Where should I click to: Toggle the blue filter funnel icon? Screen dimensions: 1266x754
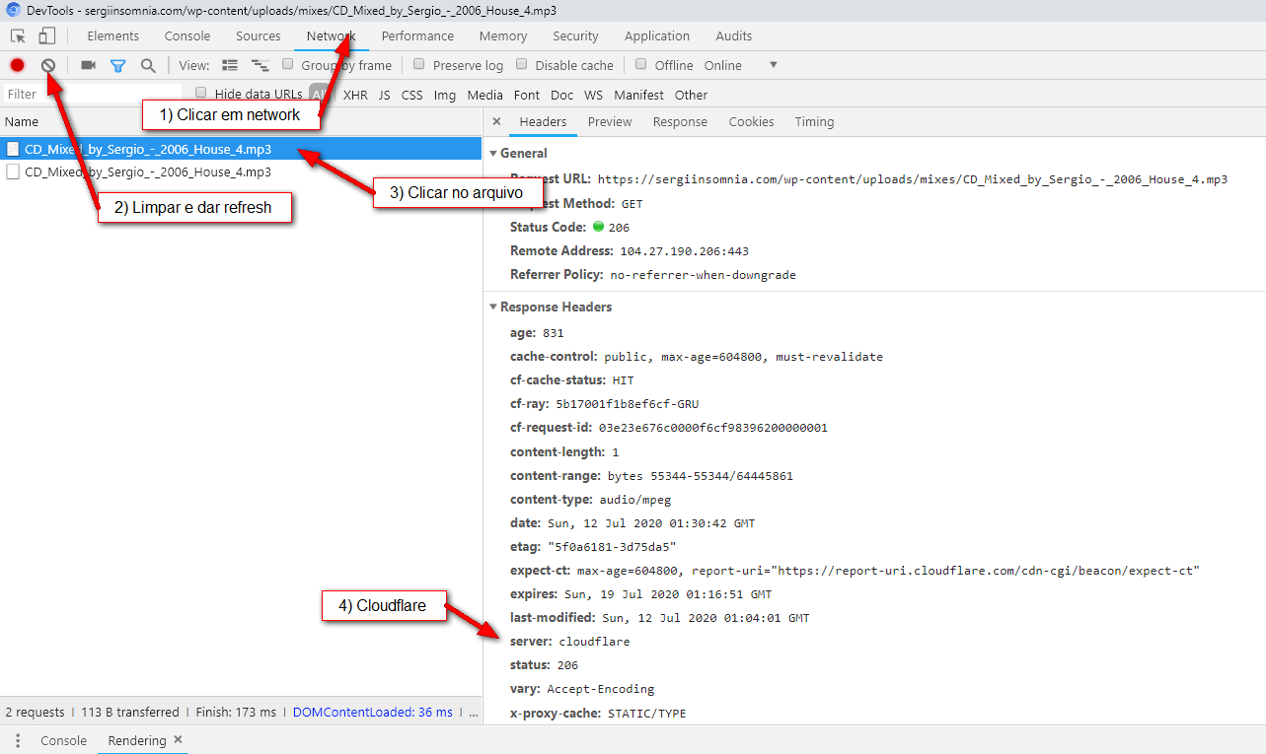pos(117,66)
